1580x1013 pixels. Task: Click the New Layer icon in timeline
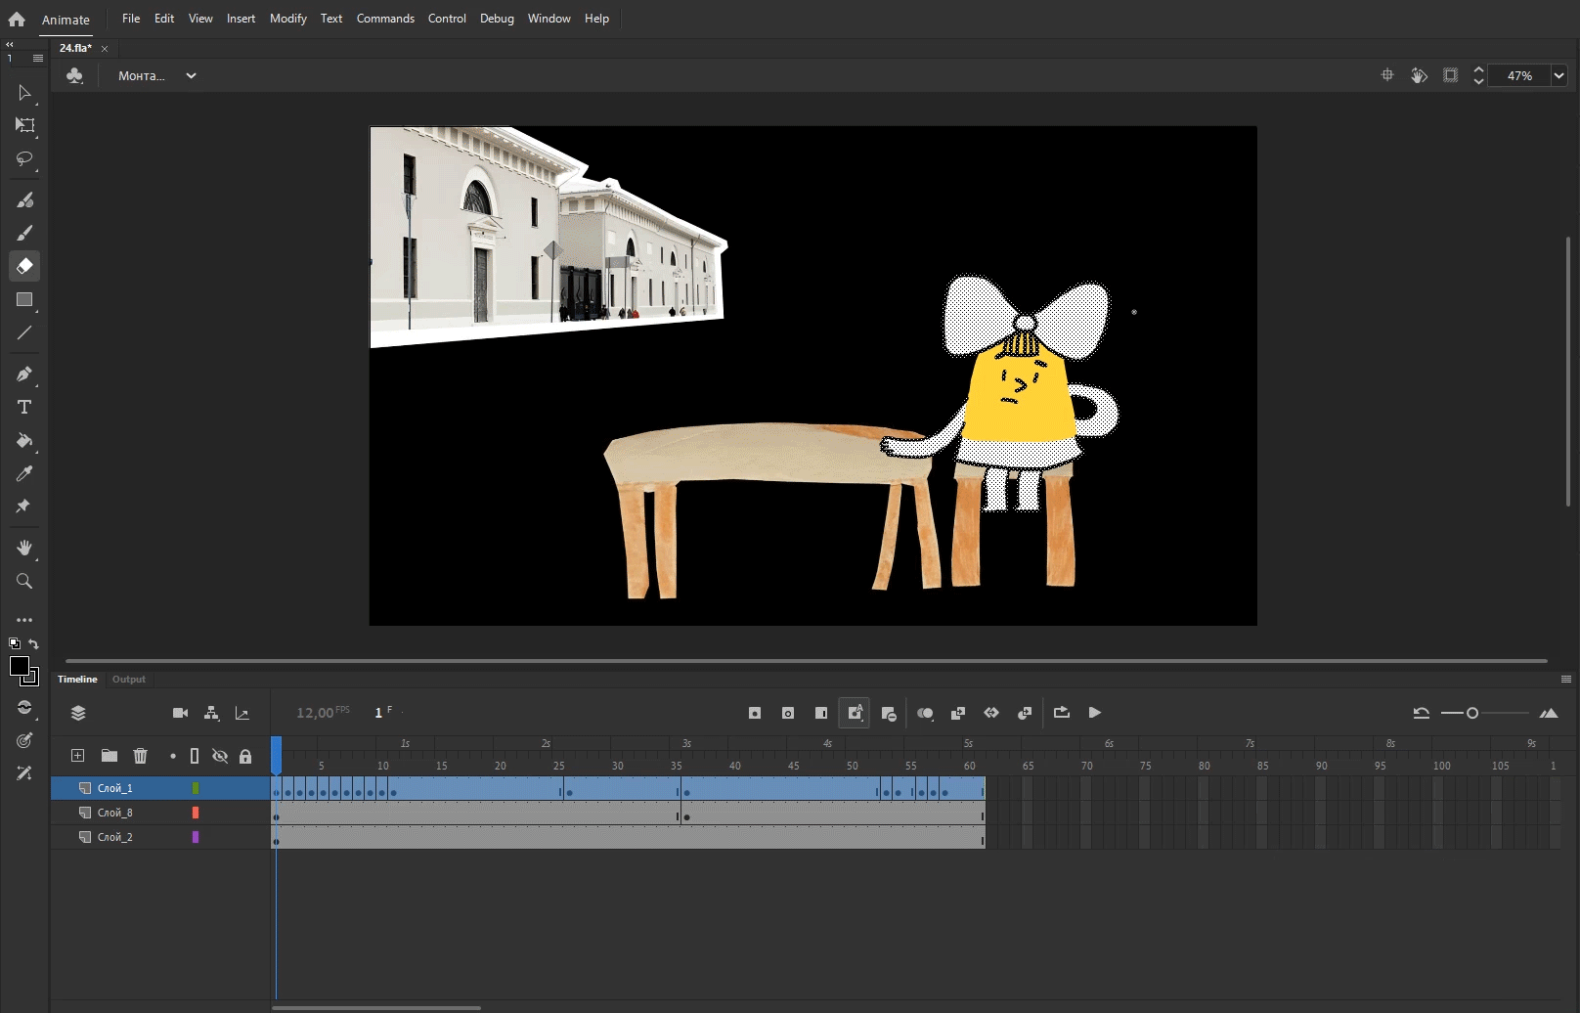pyautogui.click(x=78, y=756)
